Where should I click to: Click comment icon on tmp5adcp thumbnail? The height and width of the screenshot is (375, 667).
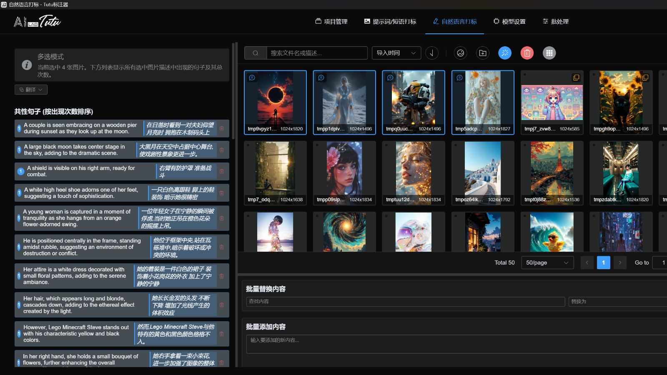(x=459, y=77)
